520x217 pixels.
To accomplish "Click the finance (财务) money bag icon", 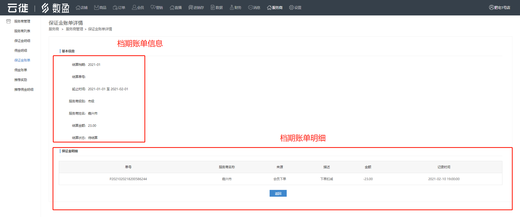I will [232, 8].
